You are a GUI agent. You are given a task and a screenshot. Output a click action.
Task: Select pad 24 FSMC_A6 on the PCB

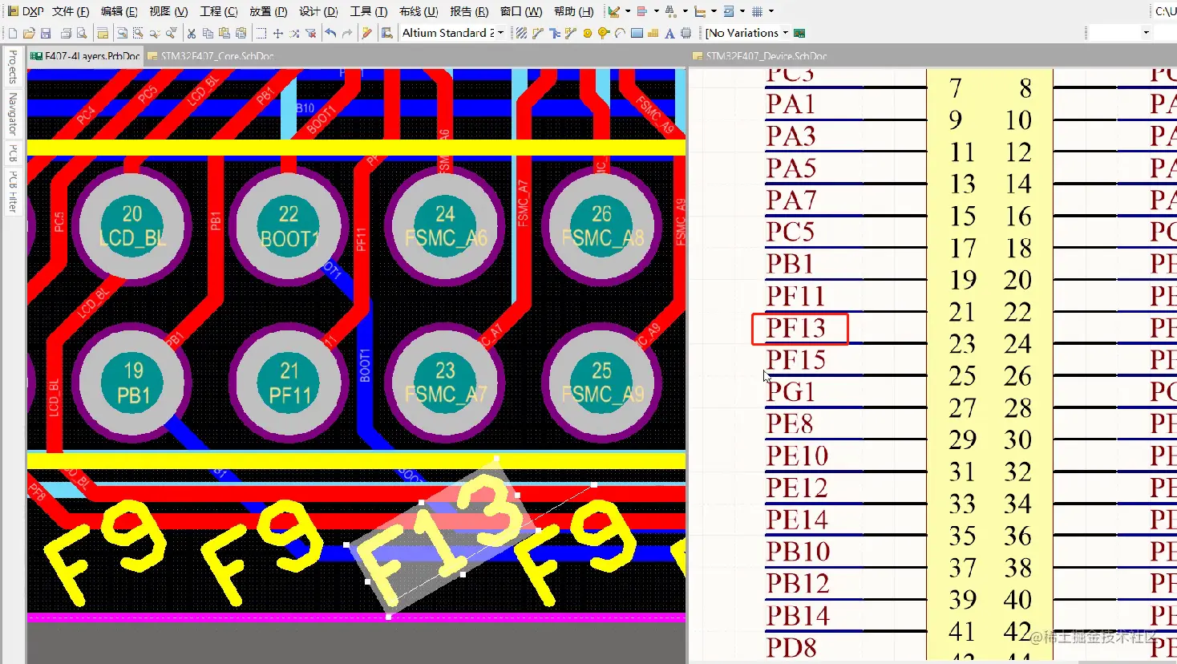pyautogui.click(x=445, y=226)
